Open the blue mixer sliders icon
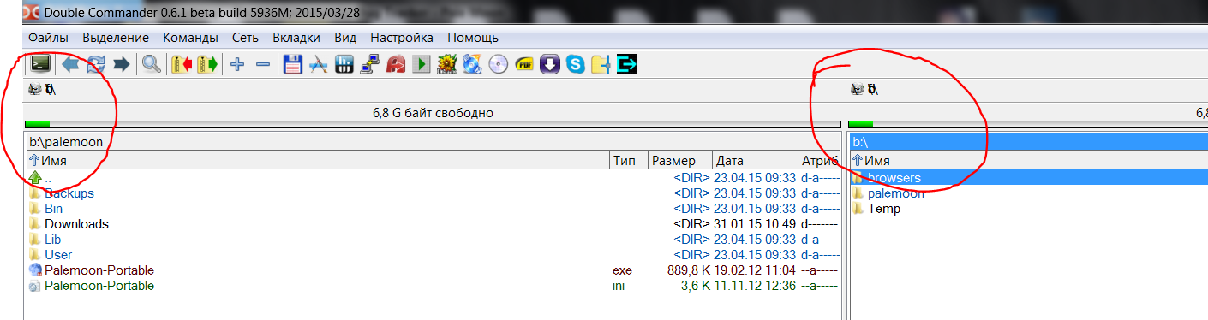The height and width of the screenshot is (320, 1208). click(x=344, y=64)
